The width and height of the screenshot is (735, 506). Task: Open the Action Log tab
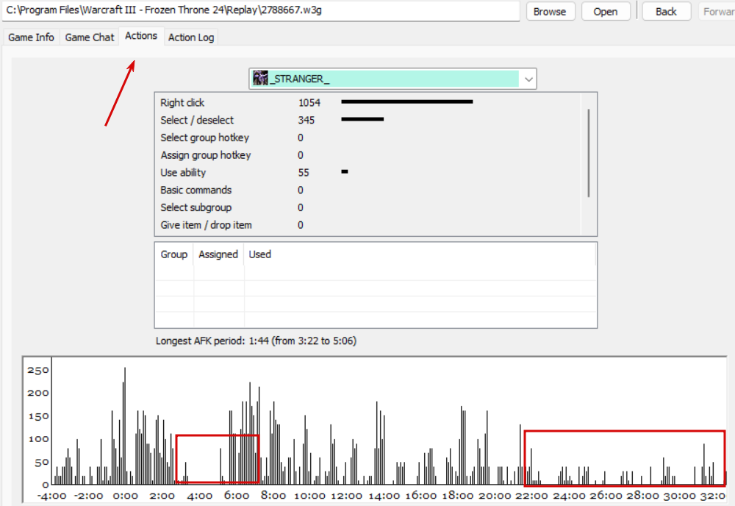click(191, 37)
